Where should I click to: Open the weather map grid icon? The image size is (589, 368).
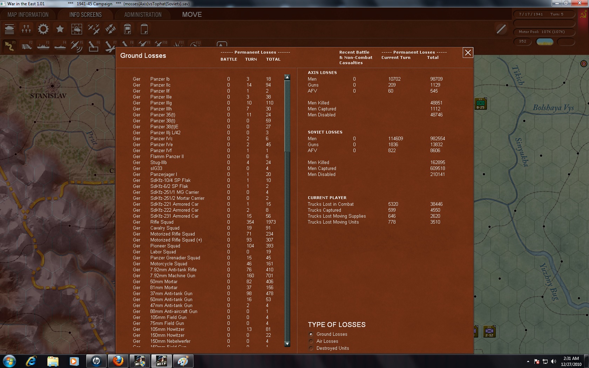click(77, 29)
